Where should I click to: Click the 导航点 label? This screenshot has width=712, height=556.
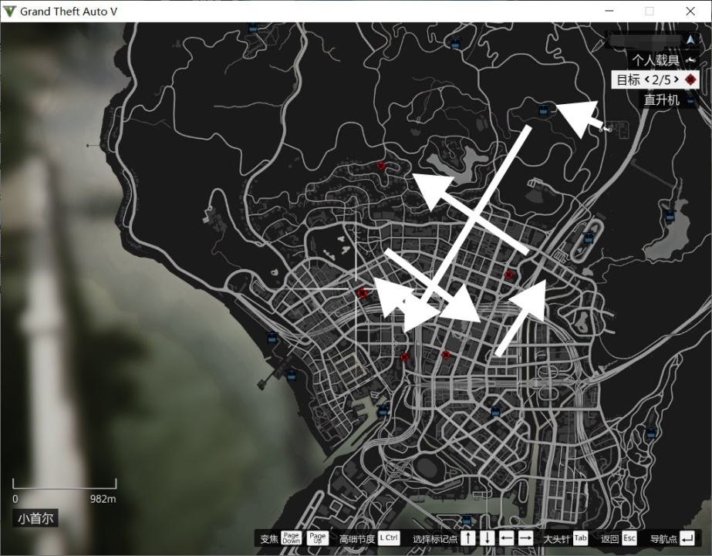pos(663,539)
